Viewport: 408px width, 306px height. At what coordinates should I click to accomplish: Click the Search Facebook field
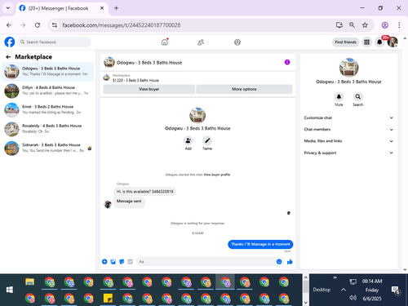point(55,42)
